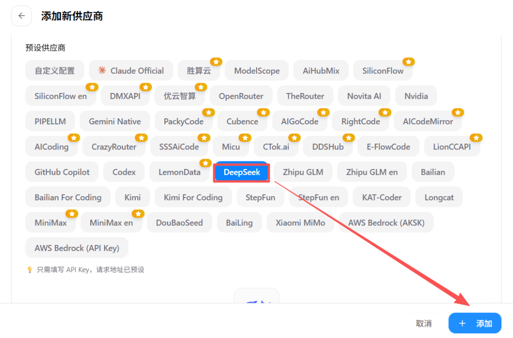This screenshot has width=513, height=338.
Task: Pick the Bailian provider
Action: tap(433, 172)
